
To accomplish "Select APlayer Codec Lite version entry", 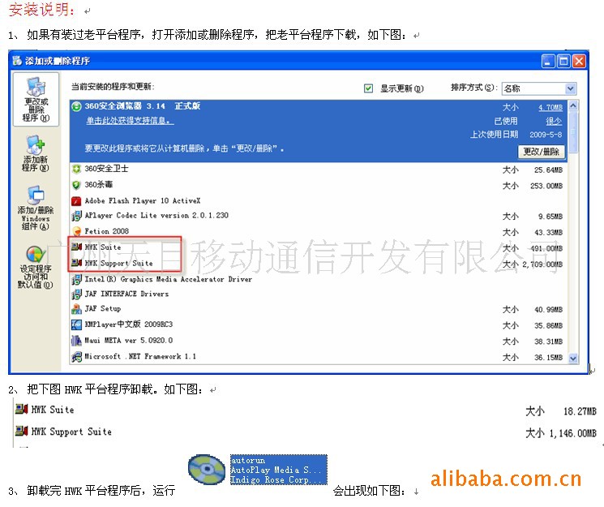I will 156,216.
